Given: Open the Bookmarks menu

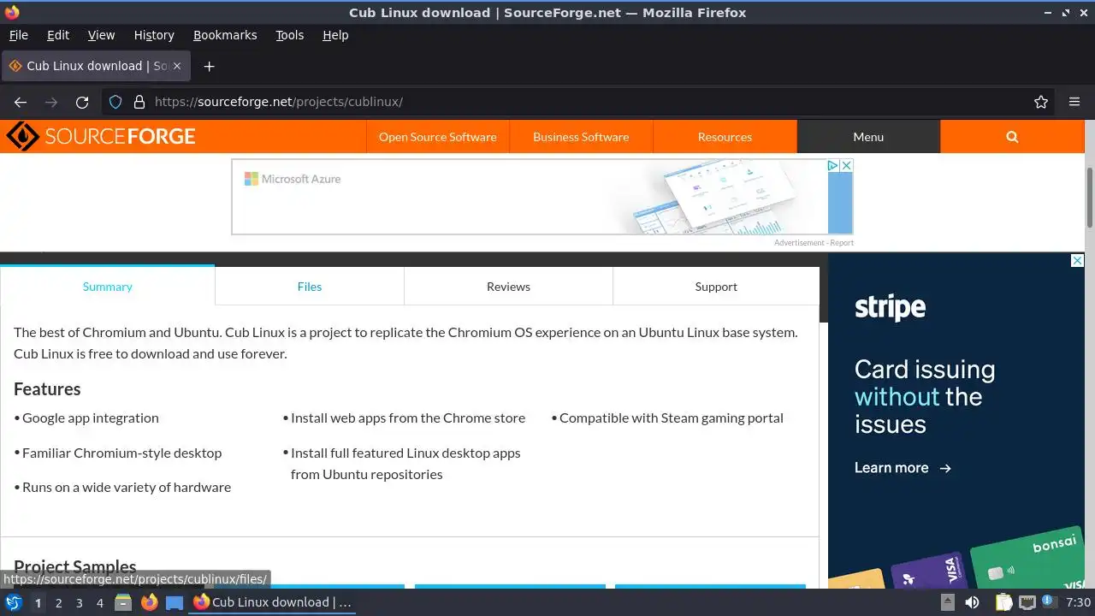Looking at the screenshot, I should click(225, 35).
